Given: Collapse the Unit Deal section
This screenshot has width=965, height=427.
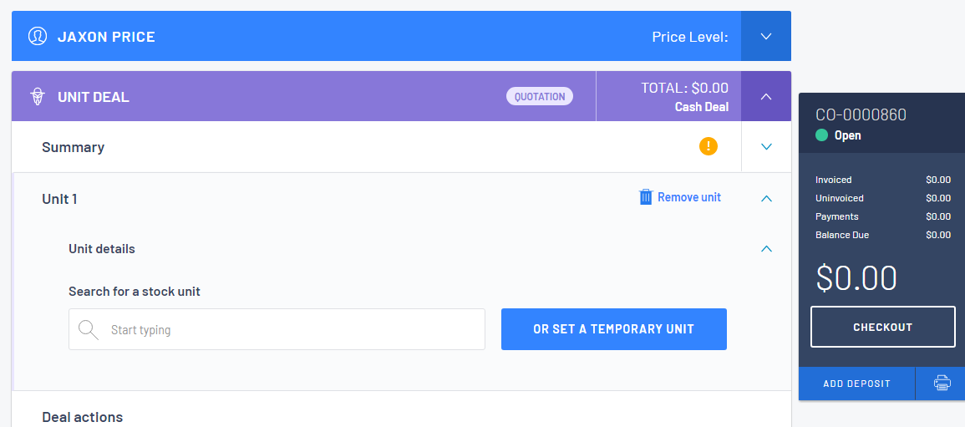Looking at the screenshot, I should 766,97.
